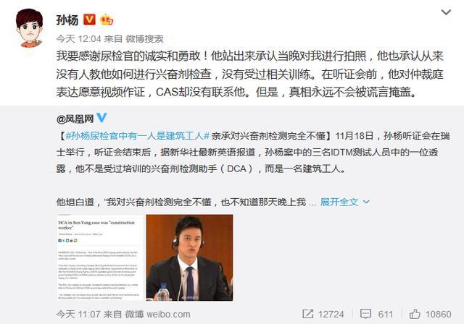This screenshot has height=324, width=464.
Task: Click the blue V badge next to 凤凰网
Action: pyautogui.click(x=101, y=118)
